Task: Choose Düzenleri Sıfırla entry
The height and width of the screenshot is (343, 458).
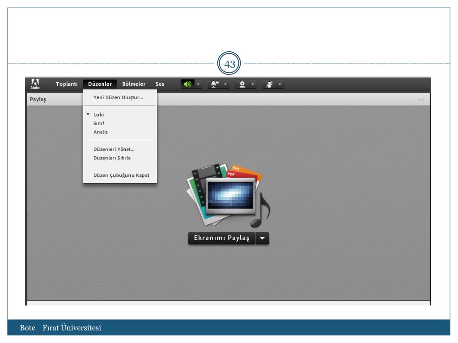Action: point(120,158)
